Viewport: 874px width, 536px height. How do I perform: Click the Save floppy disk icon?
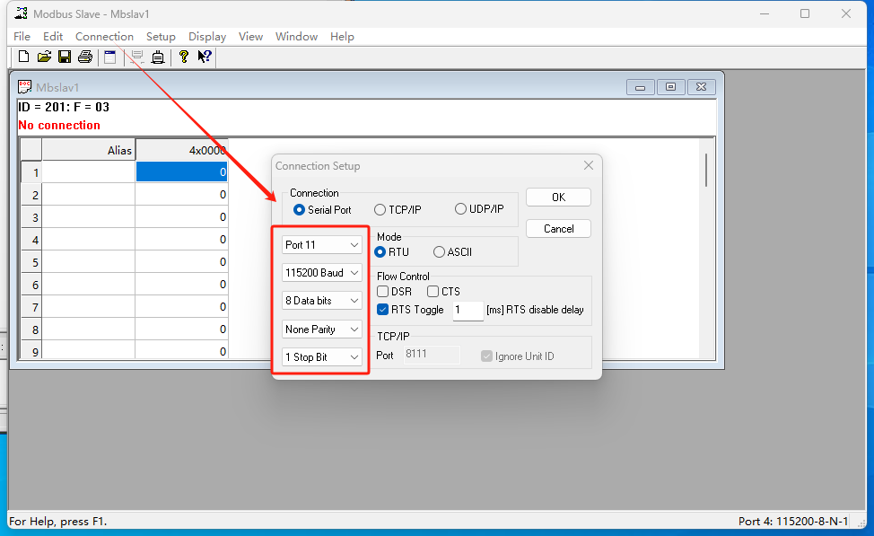(65, 57)
